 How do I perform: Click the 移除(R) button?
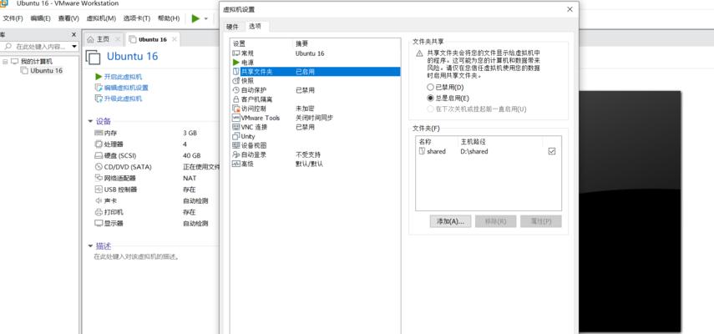495,221
